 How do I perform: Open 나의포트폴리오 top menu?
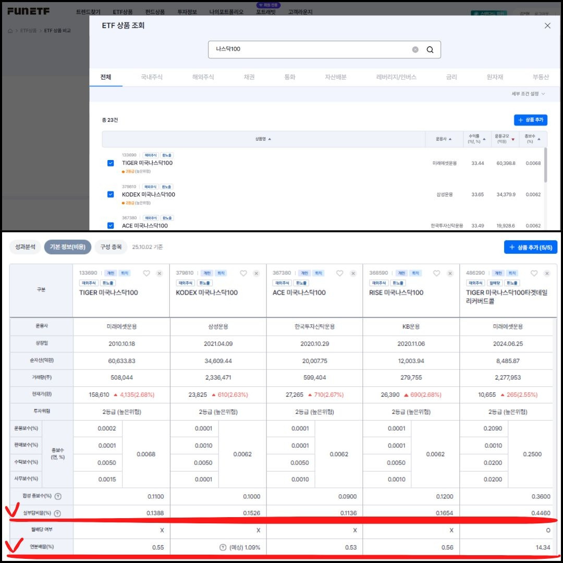226,12
